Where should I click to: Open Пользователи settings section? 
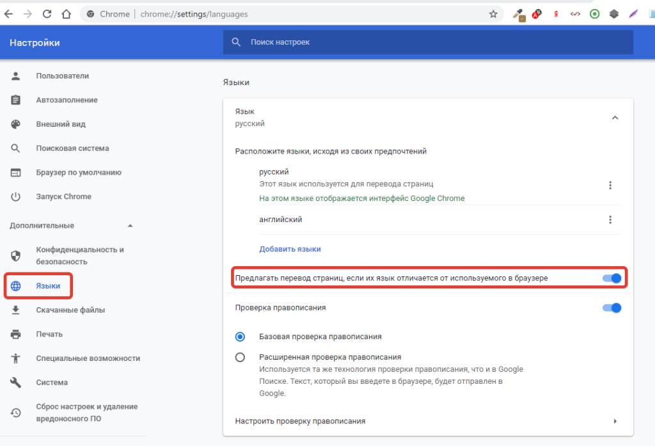pyautogui.click(x=62, y=76)
